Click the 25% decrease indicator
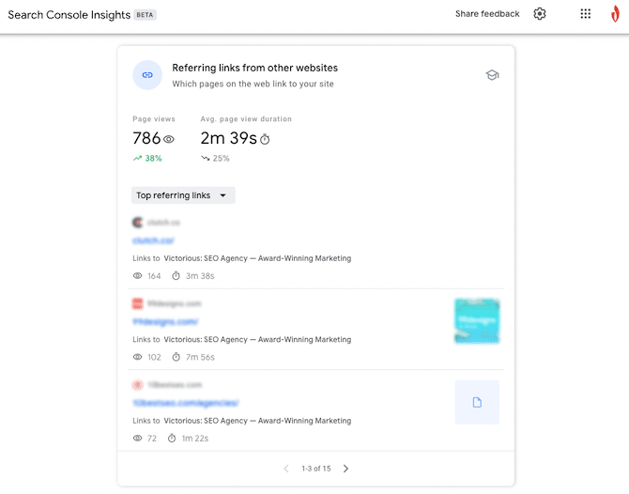 (x=215, y=158)
